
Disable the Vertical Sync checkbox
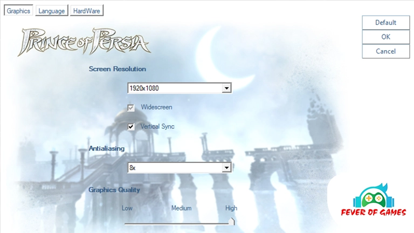[131, 127]
